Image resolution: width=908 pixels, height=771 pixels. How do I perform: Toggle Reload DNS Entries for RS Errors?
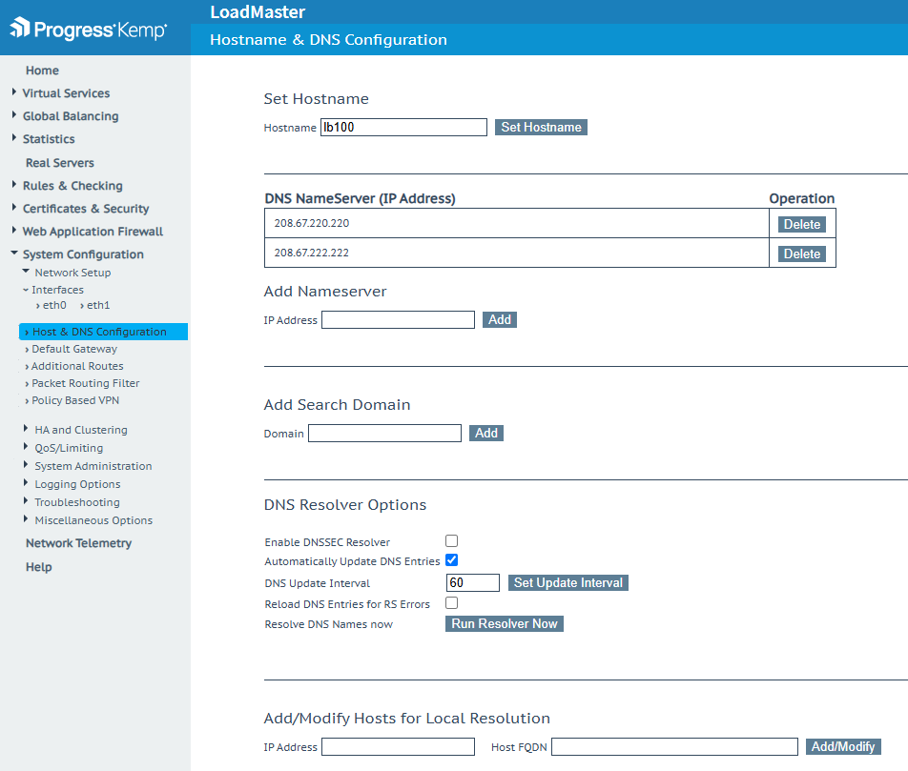pos(452,603)
